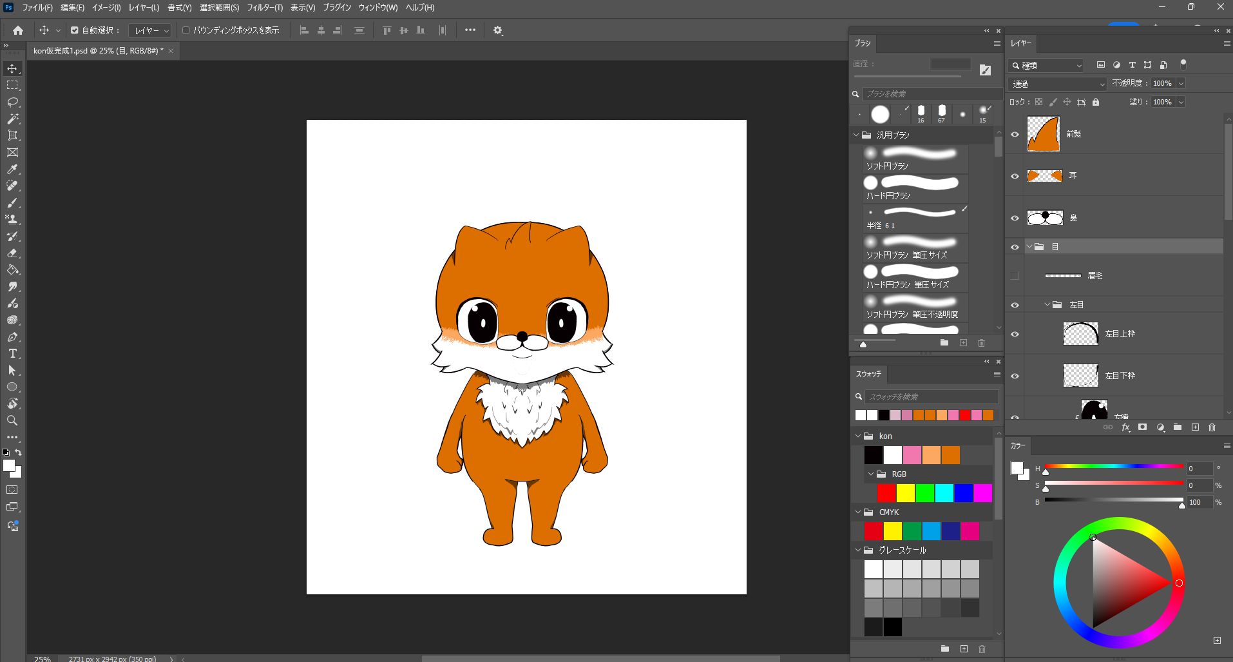Select the ハード円ブラシ brush preset
The height and width of the screenshot is (662, 1233).
pyautogui.click(x=915, y=188)
